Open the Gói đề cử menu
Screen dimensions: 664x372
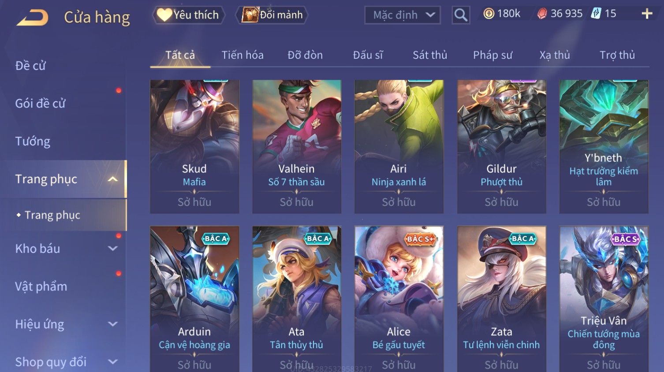tap(40, 104)
